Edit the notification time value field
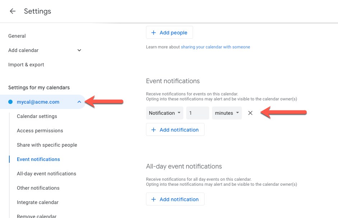The width and height of the screenshot is (338, 218). point(198,113)
